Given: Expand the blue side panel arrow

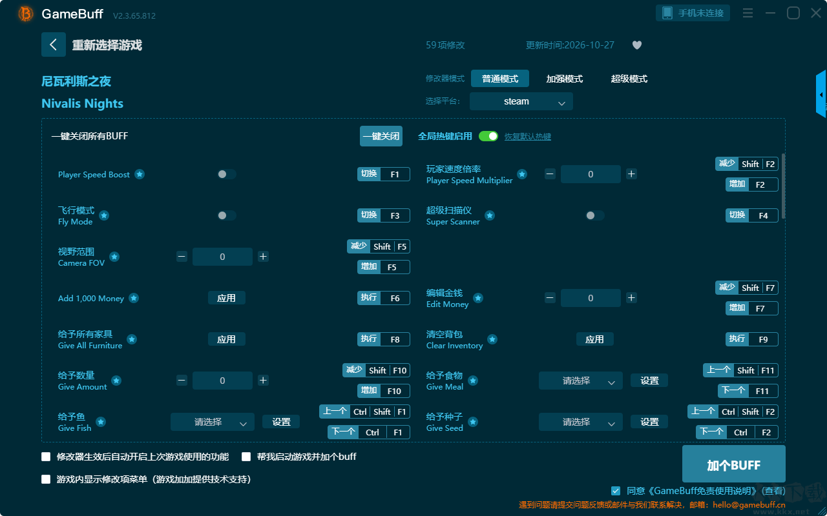Looking at the screenshot, I should pyautogui.click(x=821, y=94).
